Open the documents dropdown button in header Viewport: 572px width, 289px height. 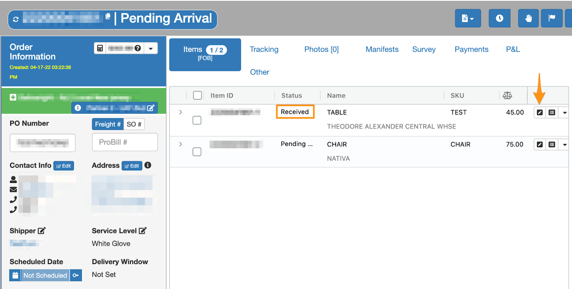point(468,18)
